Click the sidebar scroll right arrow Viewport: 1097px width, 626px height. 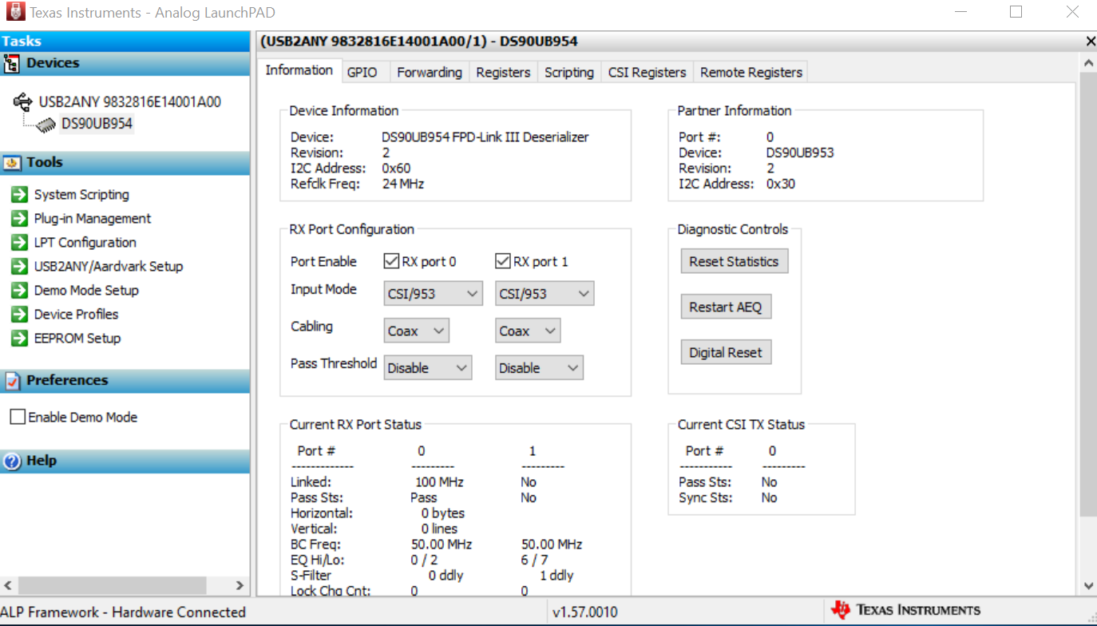240,585
